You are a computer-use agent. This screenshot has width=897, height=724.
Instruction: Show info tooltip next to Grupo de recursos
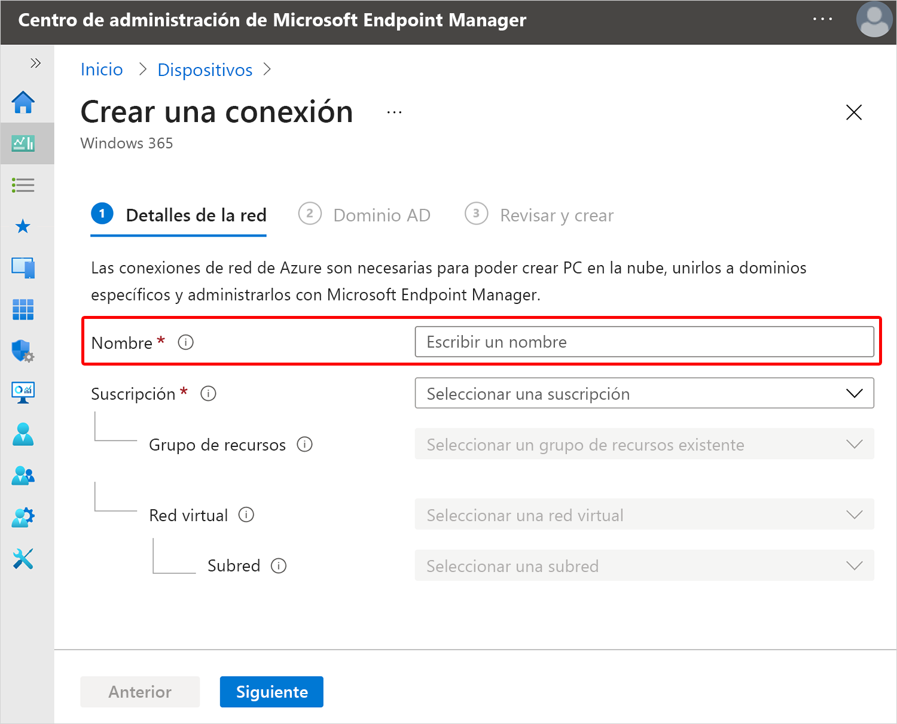pos(305,445)
